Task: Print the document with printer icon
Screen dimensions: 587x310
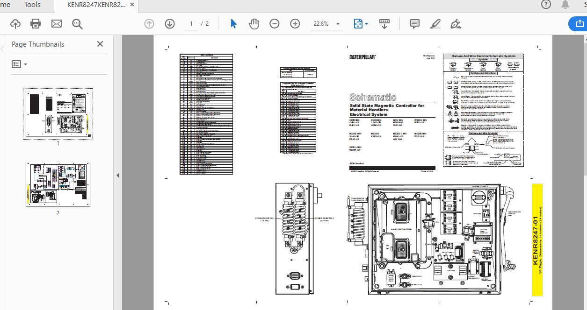Action: [x=36, y=24]
